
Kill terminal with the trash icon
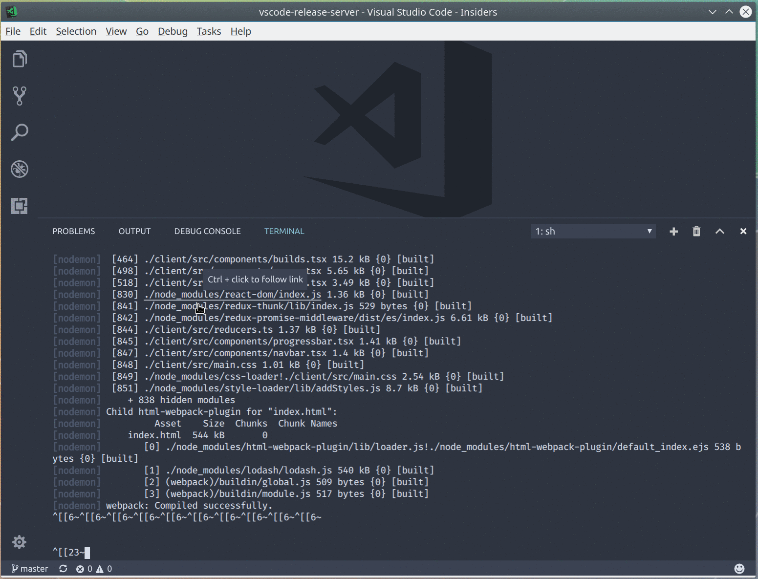pyautogui.click(x=696, y=231)
